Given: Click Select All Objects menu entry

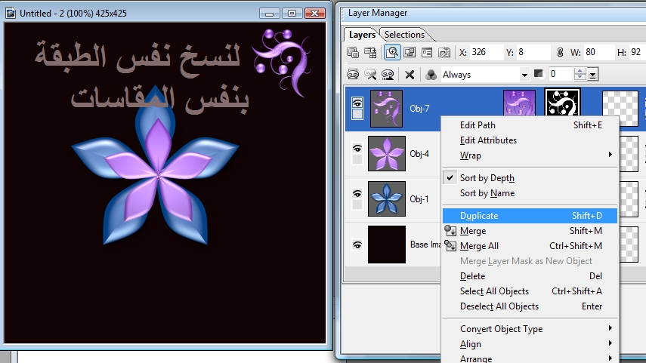Looking at the screenshot, I should (x=494, y=291).
